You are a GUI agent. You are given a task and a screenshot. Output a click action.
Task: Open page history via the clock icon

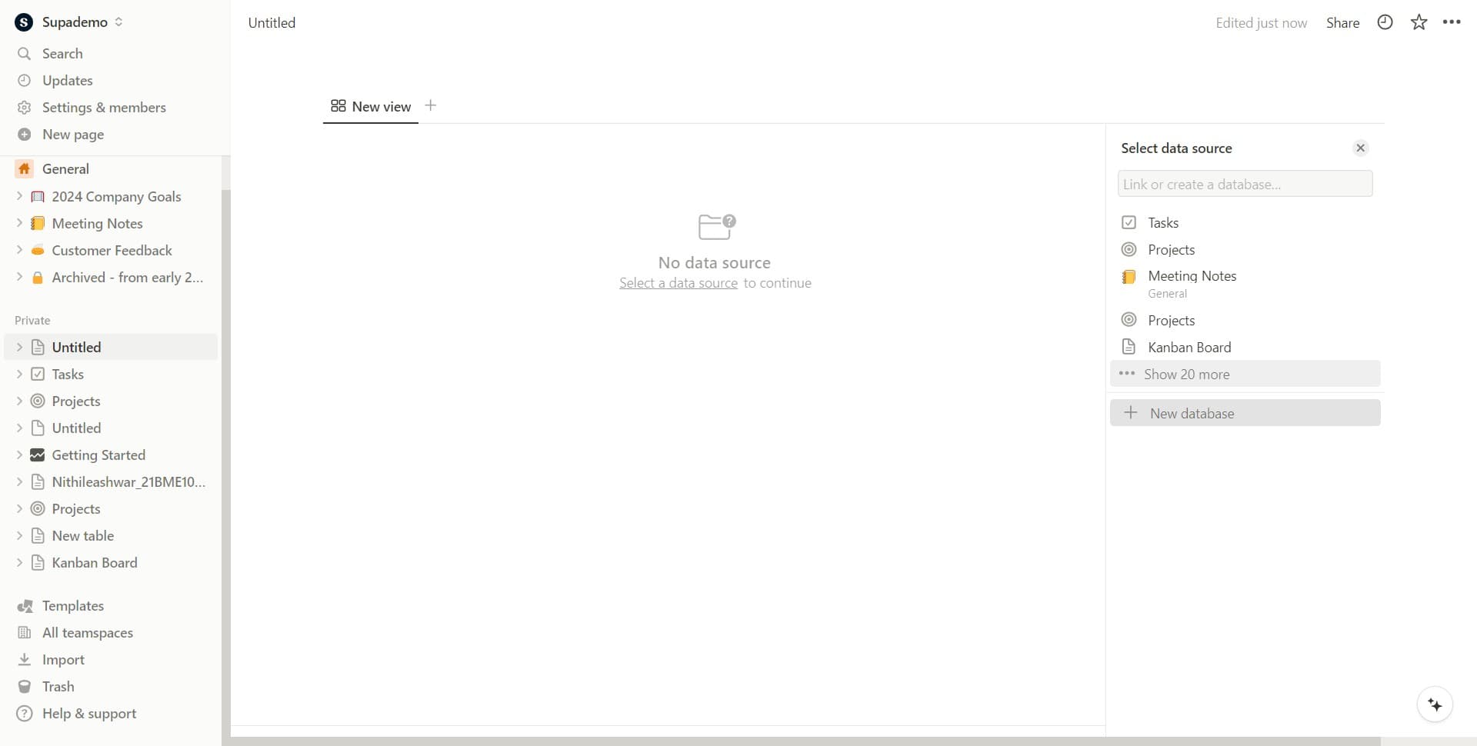point(1385,22)
